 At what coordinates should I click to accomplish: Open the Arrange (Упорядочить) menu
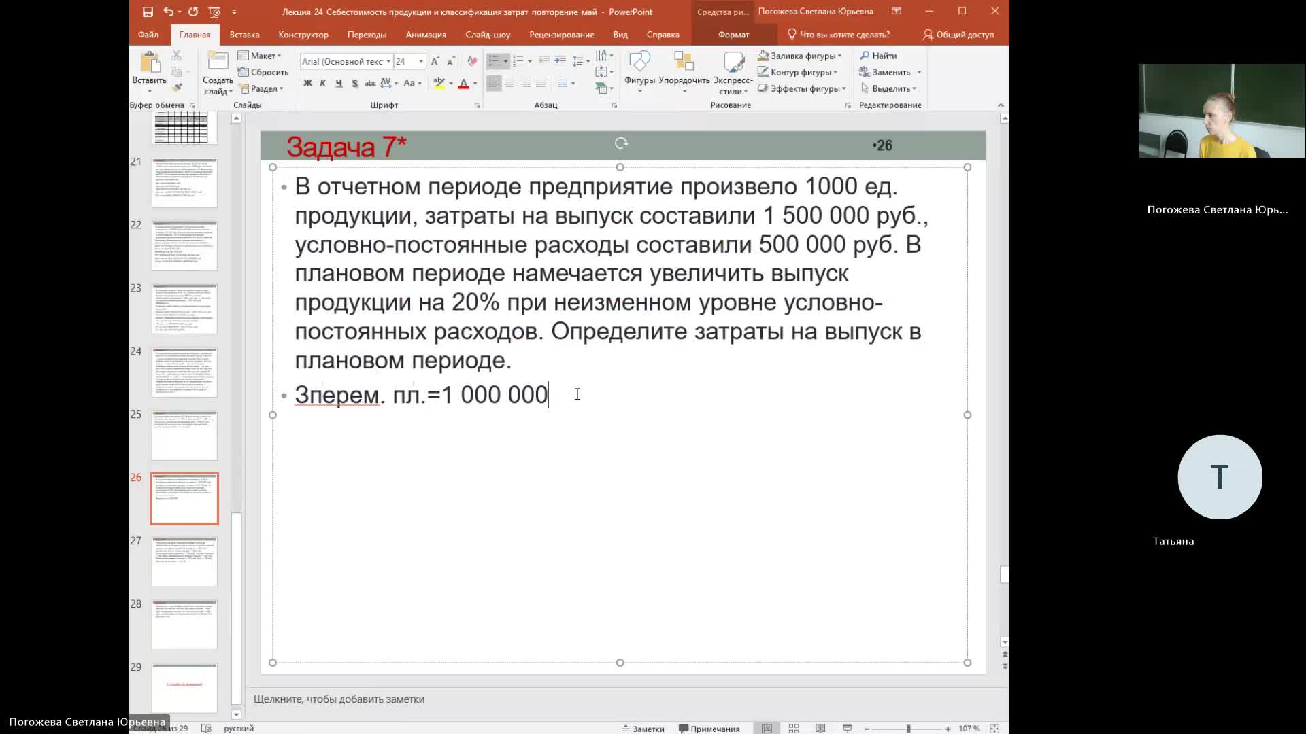click(684, 71)
